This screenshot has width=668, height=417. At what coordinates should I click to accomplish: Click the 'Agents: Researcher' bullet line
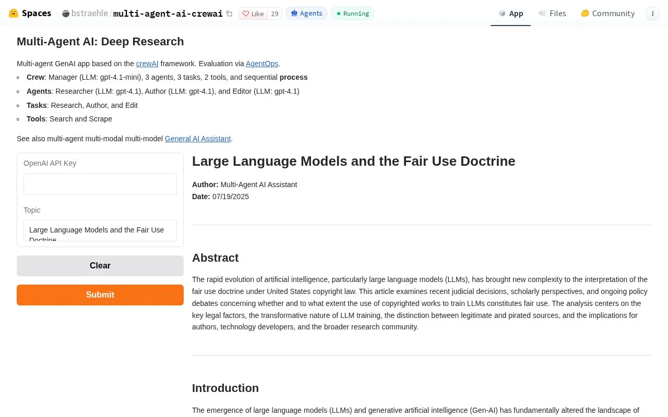click(163, 91)
